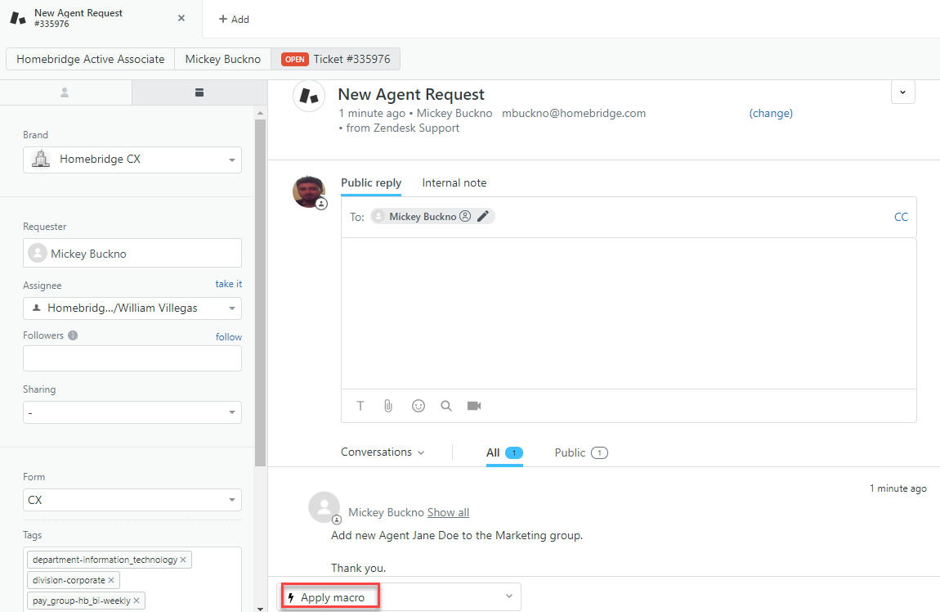940x612 pixels.
Task: Click the Zendesk logo in the ticket tab
Action: point(18,19)
